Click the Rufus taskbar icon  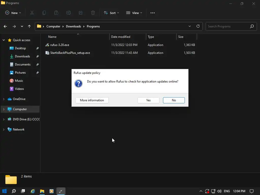61,191
